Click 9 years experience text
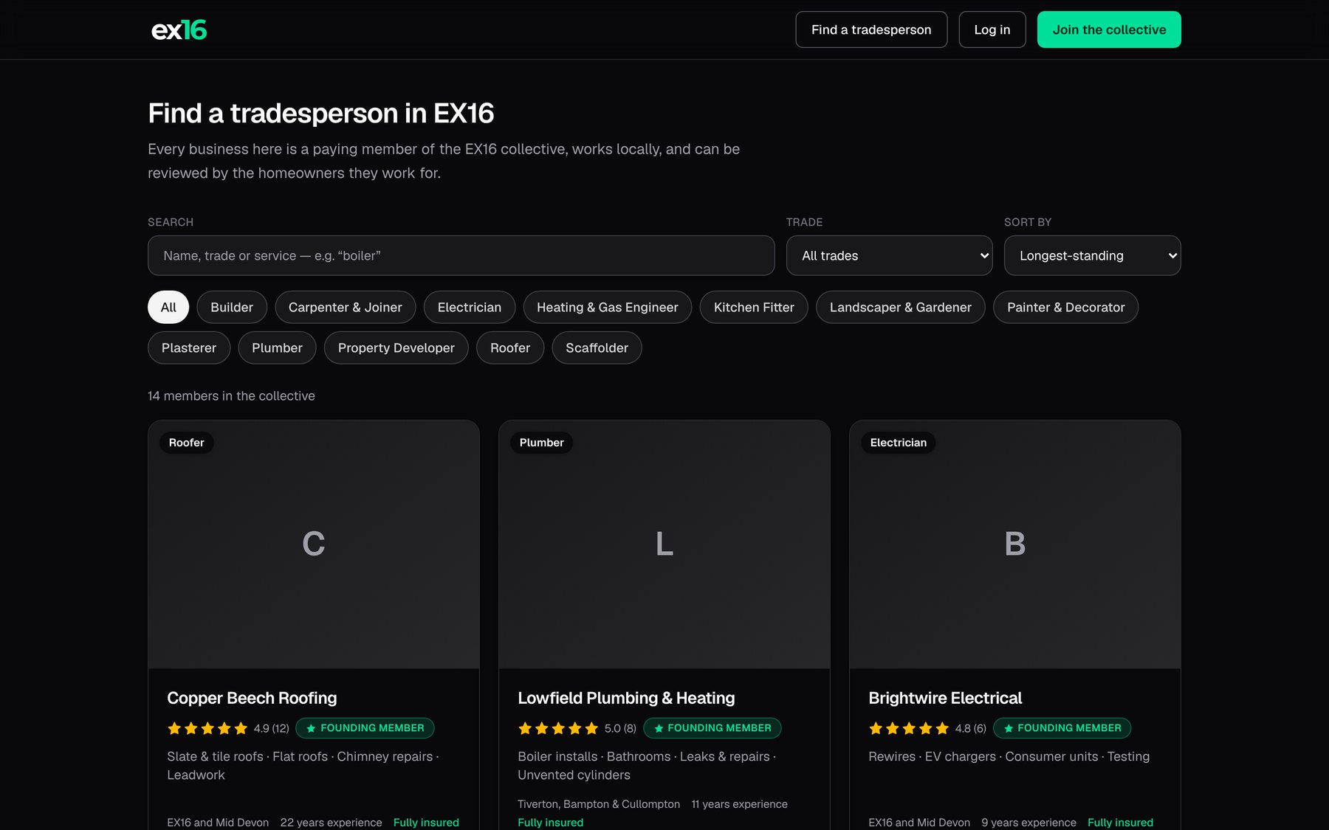This screenshot has height=830, width=1329. (x=1028, y=823)
